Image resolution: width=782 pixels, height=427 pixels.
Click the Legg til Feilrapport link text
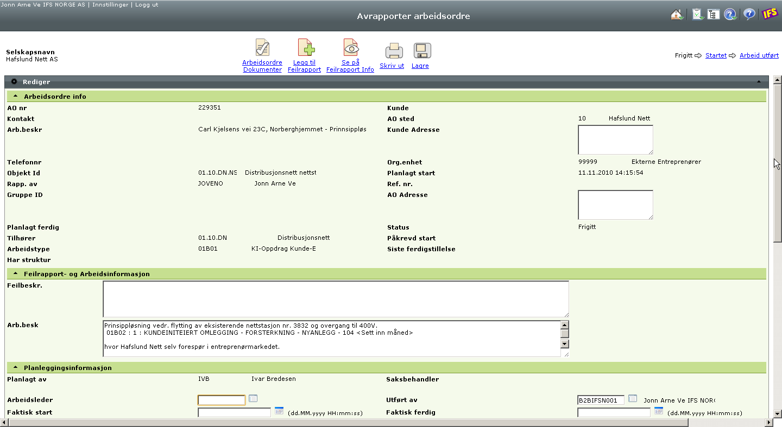coord(304,66)
